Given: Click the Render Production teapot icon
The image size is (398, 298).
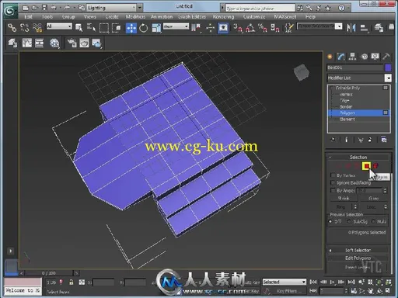Looking at the screenshot, I should click(x=96, y=43).
